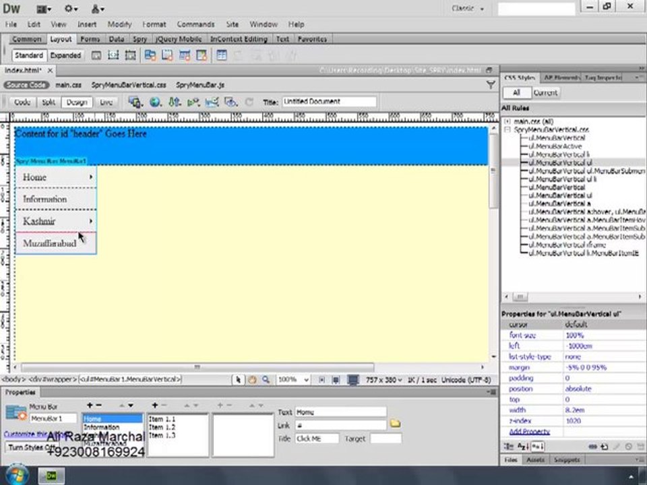
Task: Click the Title field containing Untitled Document
Action: [x=330, y=102]
